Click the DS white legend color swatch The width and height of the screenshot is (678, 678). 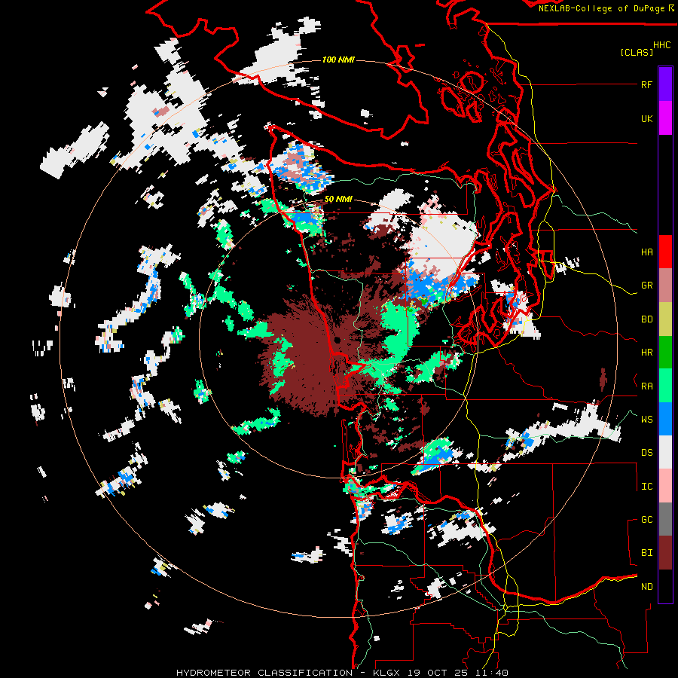coord(665,452)
